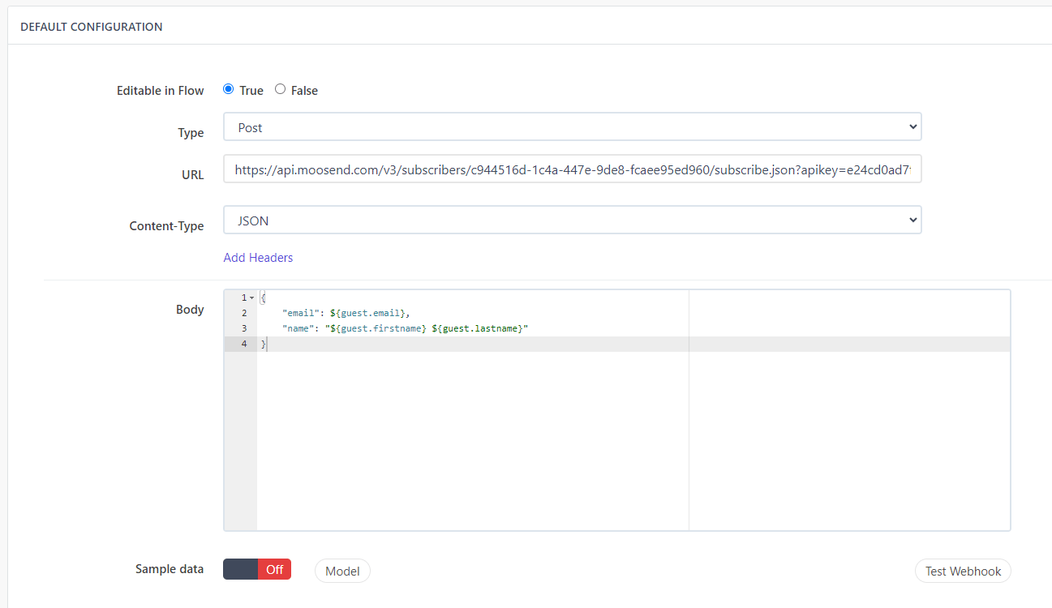This screenshot has width=1052, height=608.
Task: Toggle the Sample data switch
Action: click(257, 569)
